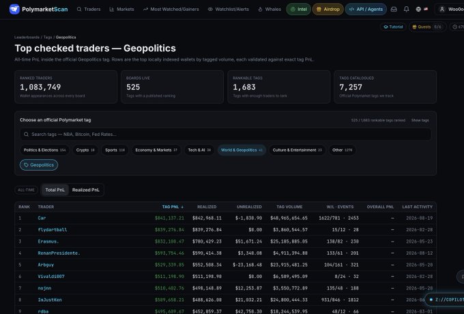Go to the Tags breadcrumb
464x314 pixels.
coord(48,38)
